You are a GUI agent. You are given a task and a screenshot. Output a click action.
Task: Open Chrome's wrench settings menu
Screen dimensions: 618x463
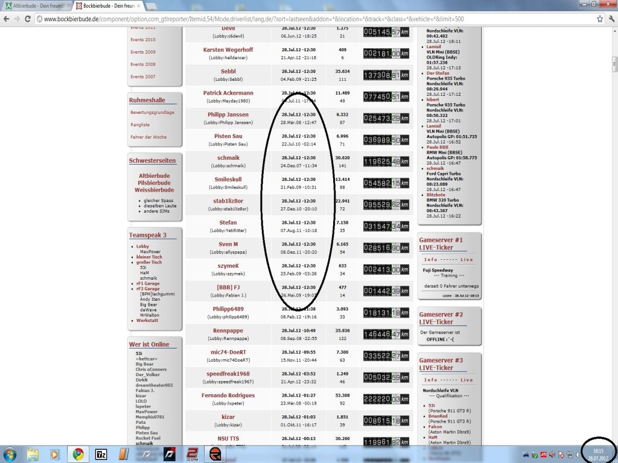click(611, 19)
